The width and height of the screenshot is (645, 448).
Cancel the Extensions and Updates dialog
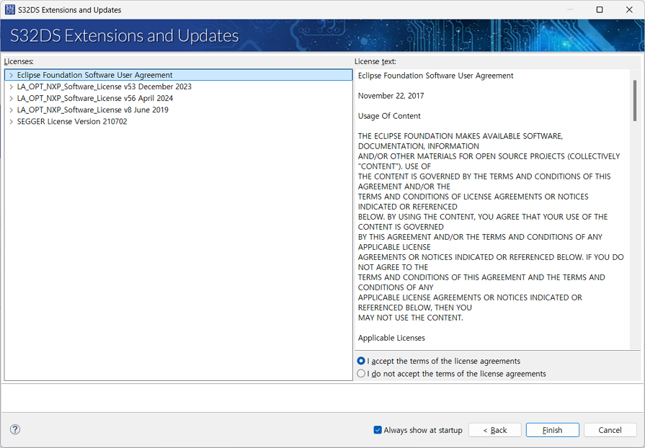(610, 430)
